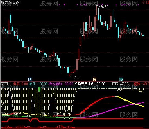
Task: Select the 超跌 indicator value
Action: click(141, 84)
